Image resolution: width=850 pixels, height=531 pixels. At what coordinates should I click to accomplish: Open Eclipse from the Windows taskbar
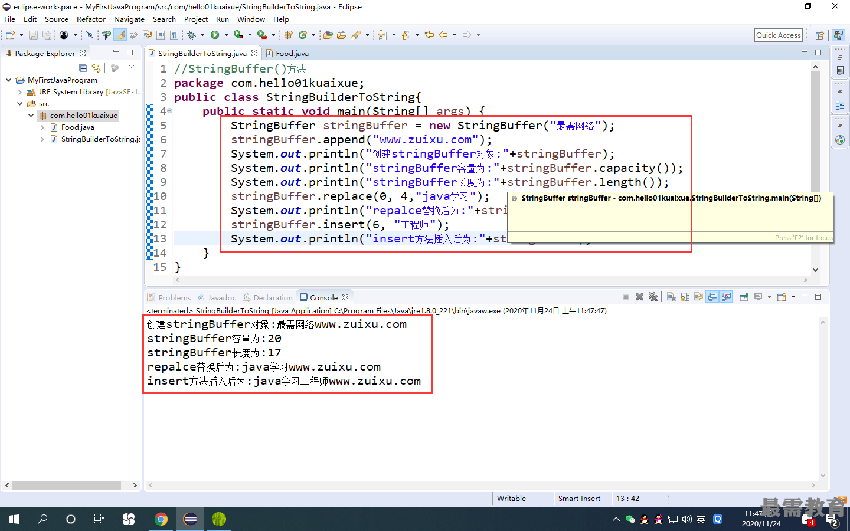pyautogui.click(x=190, y=519)
